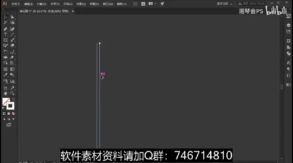This screenshot has width=293, height=163.
Task: Choose the Pen tool
Action: tap(5, 29)
